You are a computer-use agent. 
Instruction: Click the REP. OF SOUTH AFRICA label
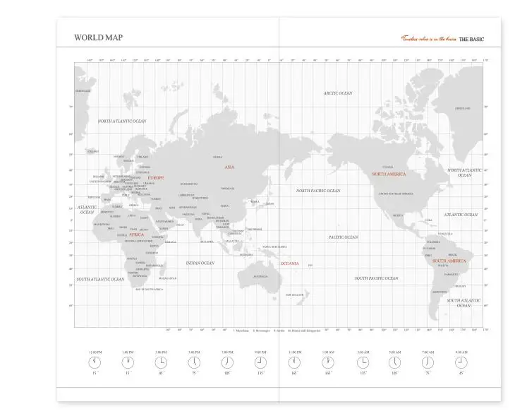(150, 290)
